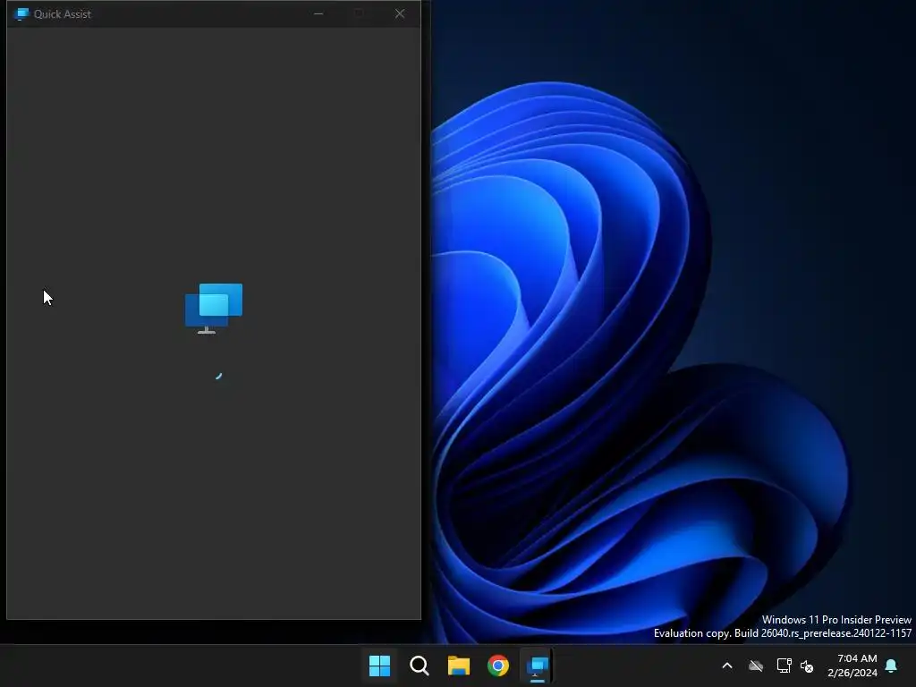
Task: Open network status tray icon
Action: tap(784, 666)
